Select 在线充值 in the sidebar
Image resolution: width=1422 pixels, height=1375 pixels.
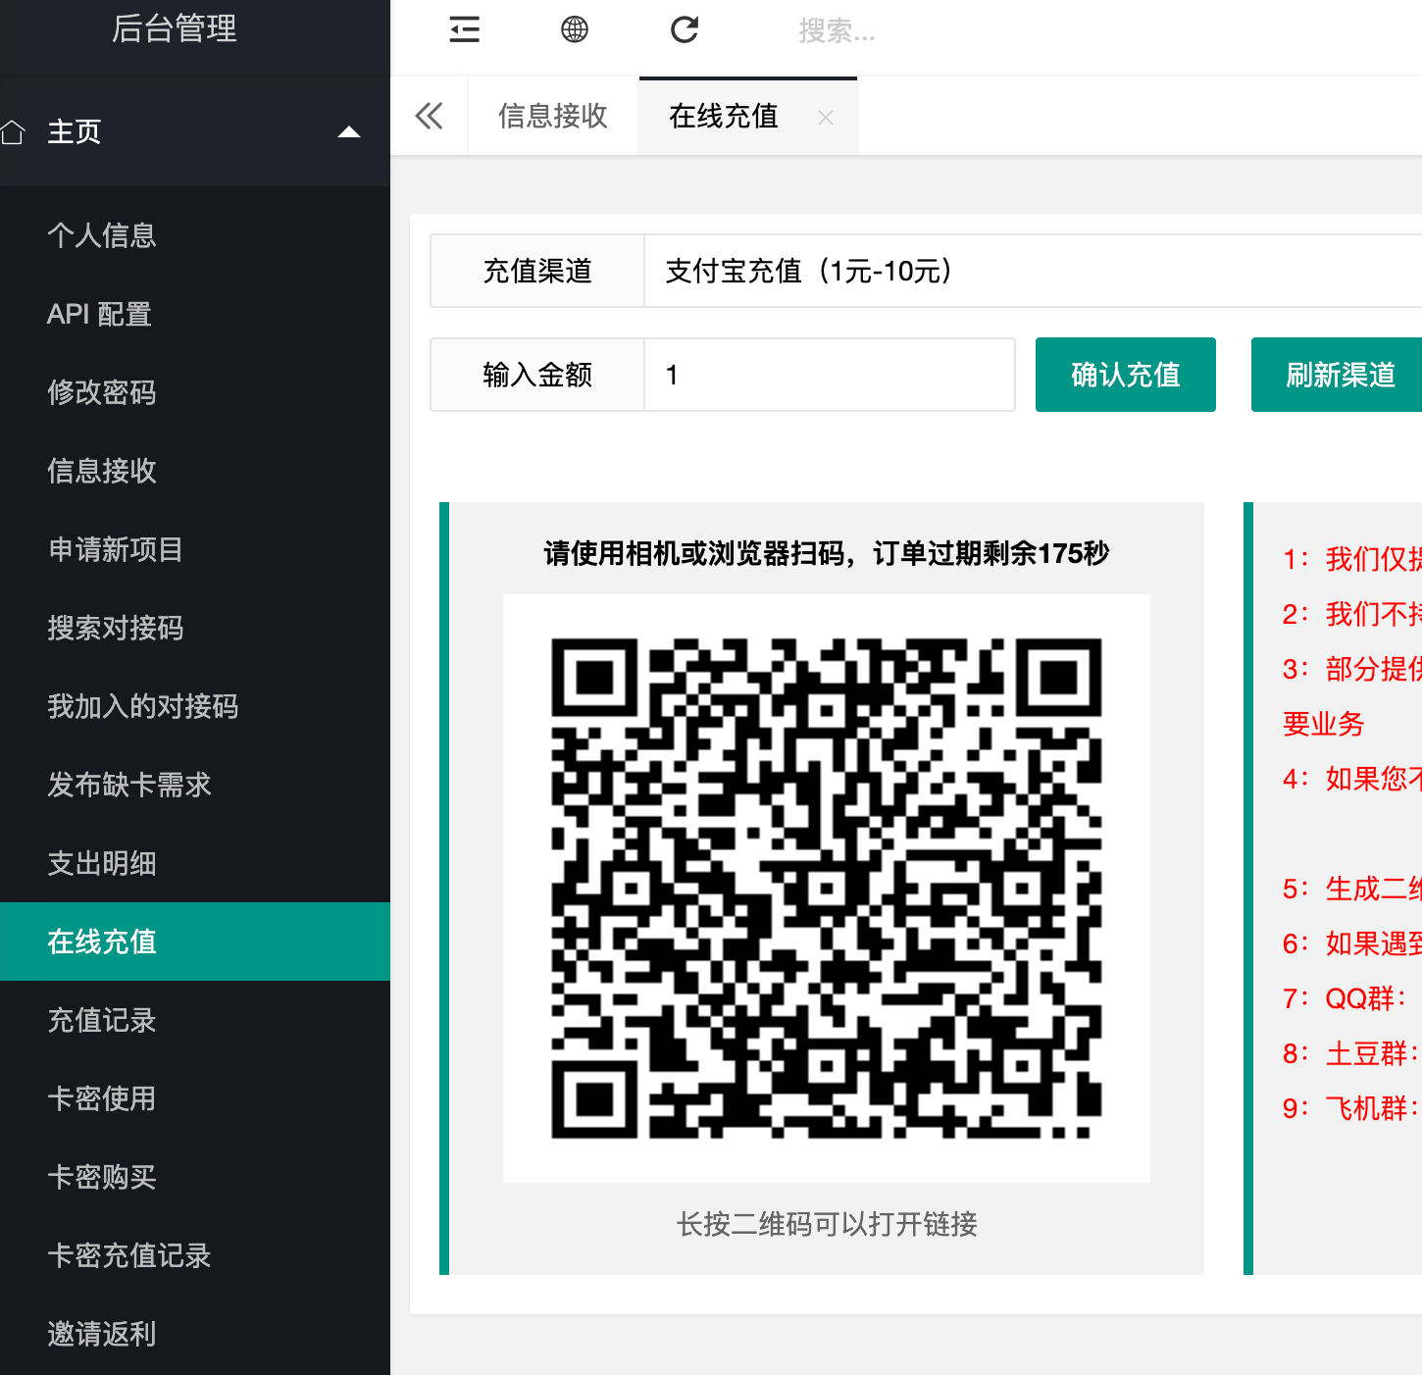(195, 942)
